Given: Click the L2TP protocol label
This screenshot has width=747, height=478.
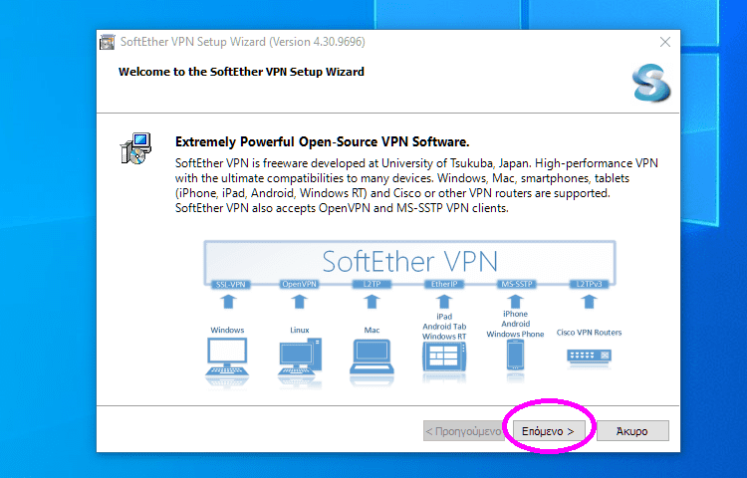Looking at the screenshot, I should point(373,284).
